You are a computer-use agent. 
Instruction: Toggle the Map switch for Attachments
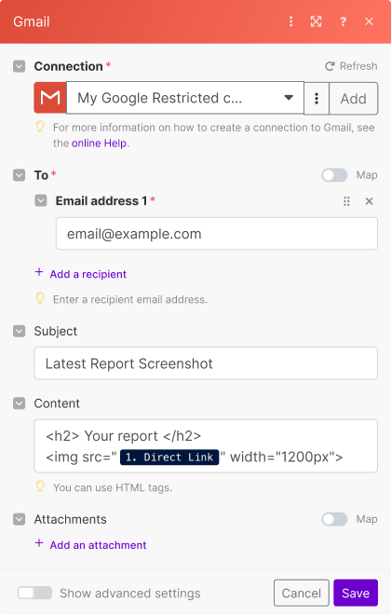point(334,519)
